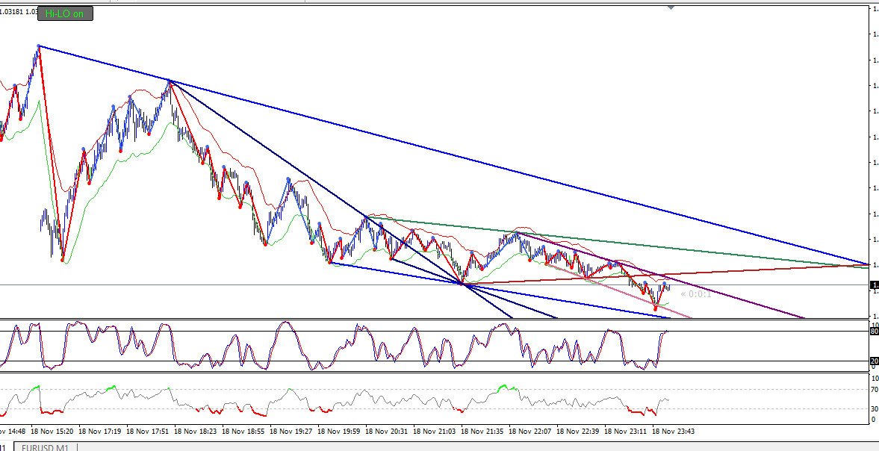The height and width of the screenshot is (451, 879).
Task: Click the 18 Nov 21:03 time label
Action: click(x=435, y=432)
